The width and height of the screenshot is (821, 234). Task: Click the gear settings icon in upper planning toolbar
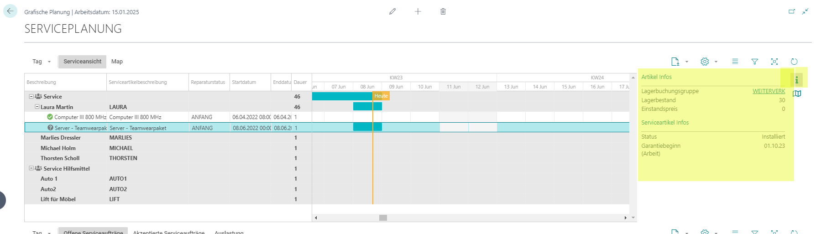point(705,62)
